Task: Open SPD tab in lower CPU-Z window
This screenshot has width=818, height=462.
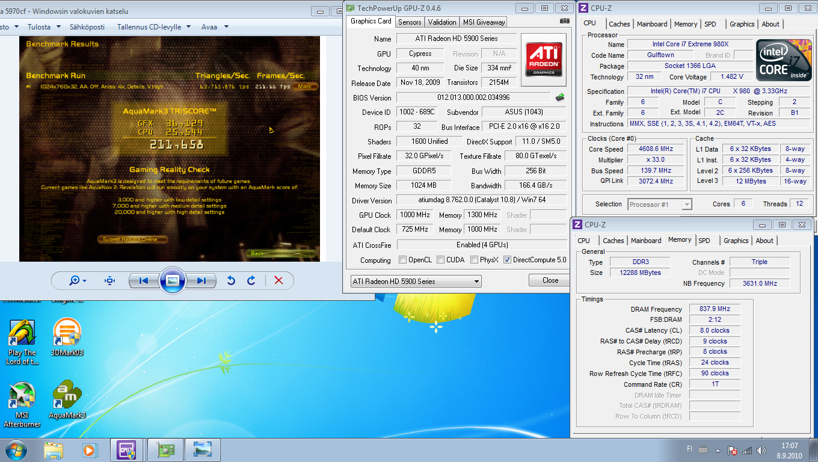Action: point(704,241)
